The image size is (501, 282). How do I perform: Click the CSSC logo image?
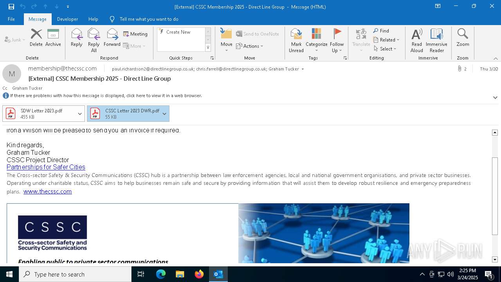point(52,233)
